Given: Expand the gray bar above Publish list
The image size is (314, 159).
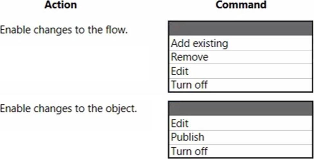Looking at the screenshot, I should (x=240, y=108).
